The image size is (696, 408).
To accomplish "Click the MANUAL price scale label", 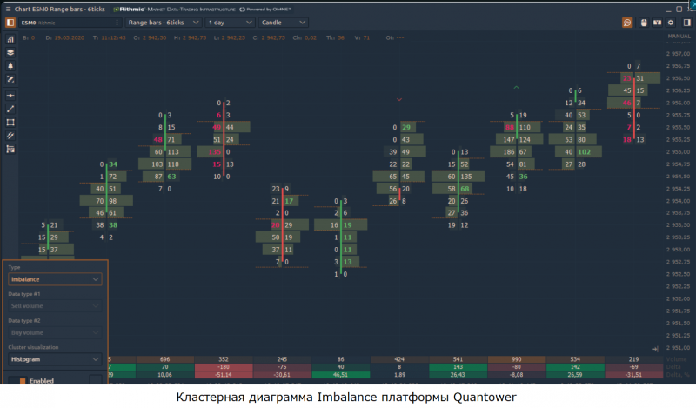I will pyautogui.click(x=678, y=37).
